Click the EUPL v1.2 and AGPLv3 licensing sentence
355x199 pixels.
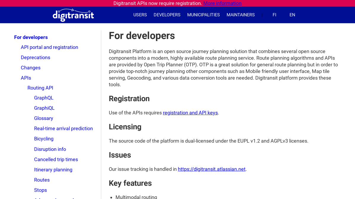click(x=209, y=141)
